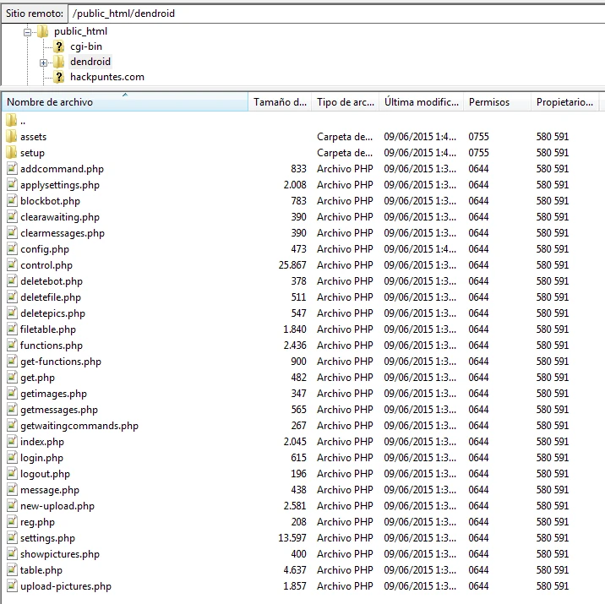Click the 1.857 size of upload-pictures.php
Screen dimensions: 605x604
pyautogui.click(x=295, y=586)
